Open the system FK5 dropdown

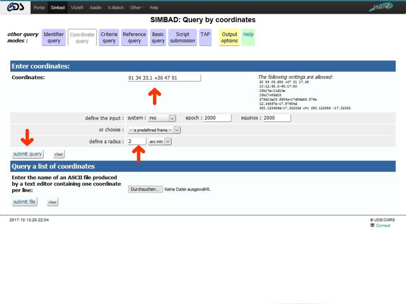click(x=162, y=118)
